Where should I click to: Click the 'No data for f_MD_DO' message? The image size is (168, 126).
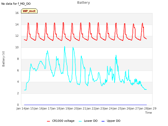pyautogui.click(x=16, y=4)
